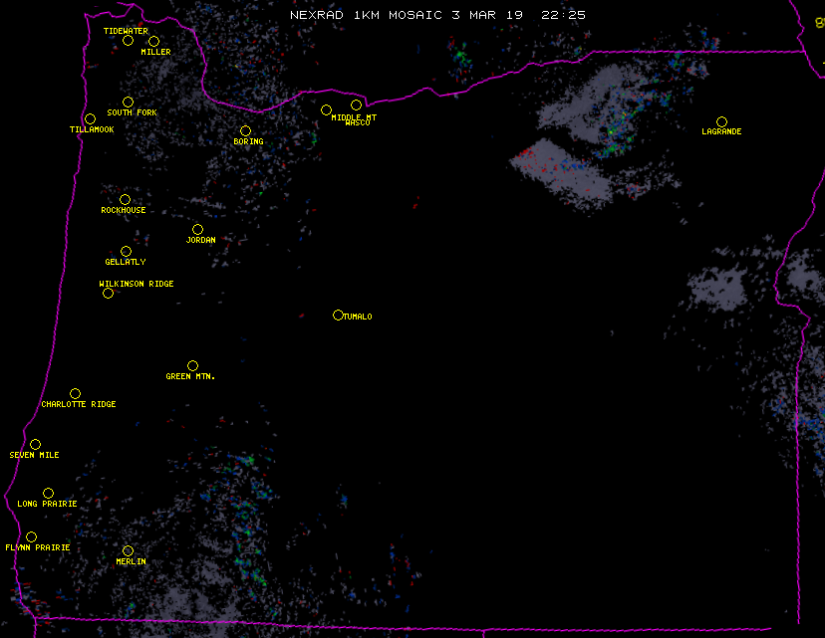Click the Boring station circle marker
This screenshot has height=638, width=825.
245,130
